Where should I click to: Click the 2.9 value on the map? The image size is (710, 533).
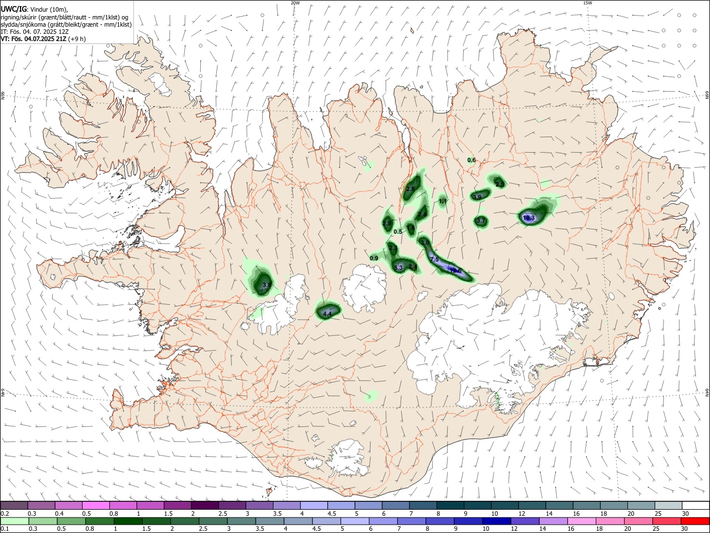tap(387, 224)
